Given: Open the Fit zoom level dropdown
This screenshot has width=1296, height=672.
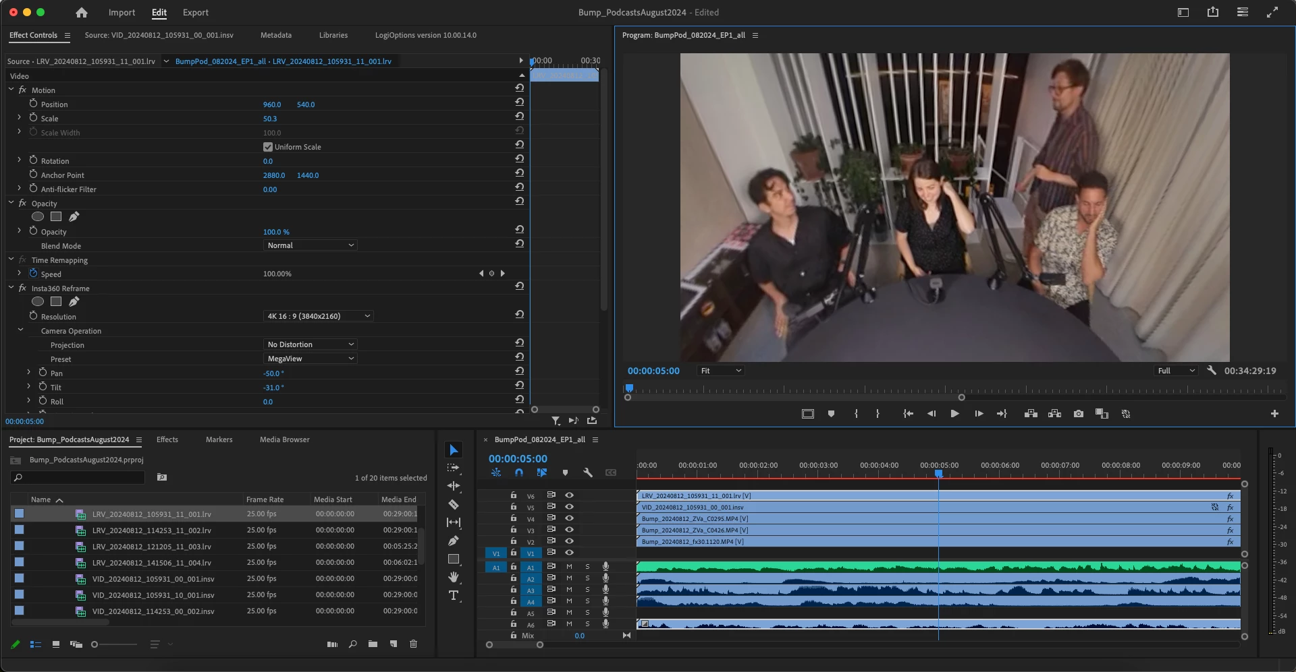Looking at the screenshot, I should (721, 371).
